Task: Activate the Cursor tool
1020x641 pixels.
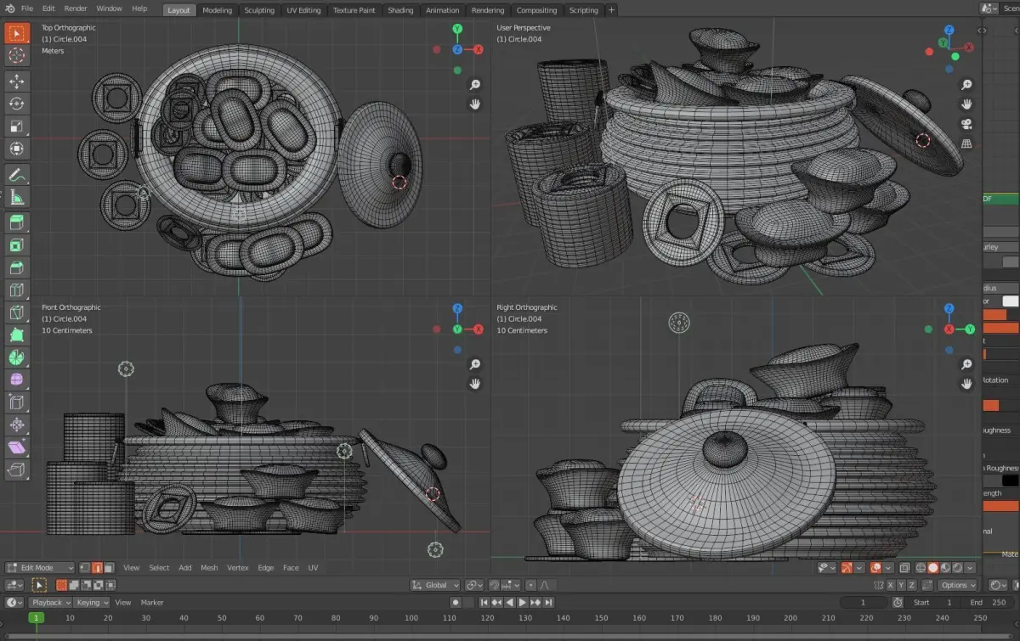Action: click(x=16, y=56)
